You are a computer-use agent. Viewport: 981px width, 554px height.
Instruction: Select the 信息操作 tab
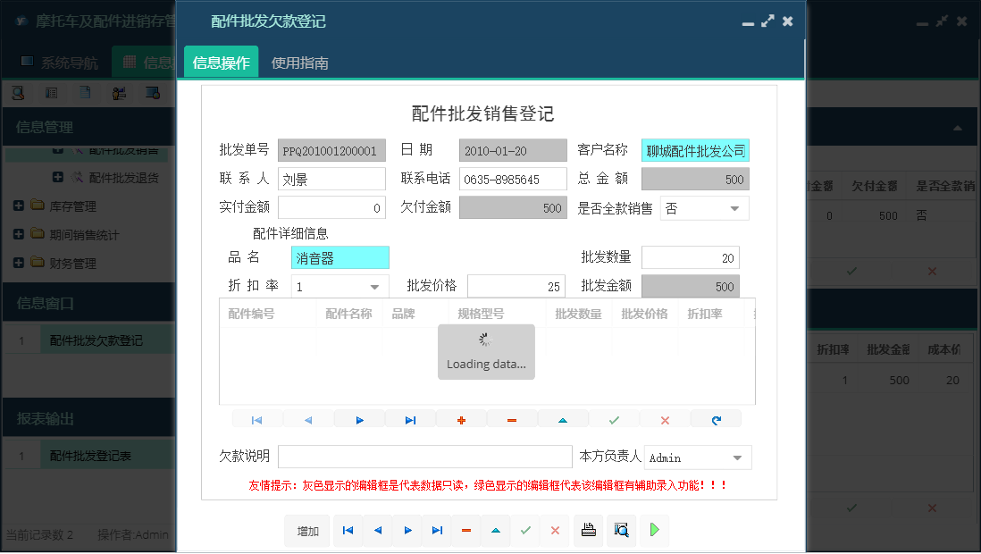pos(220,63)
